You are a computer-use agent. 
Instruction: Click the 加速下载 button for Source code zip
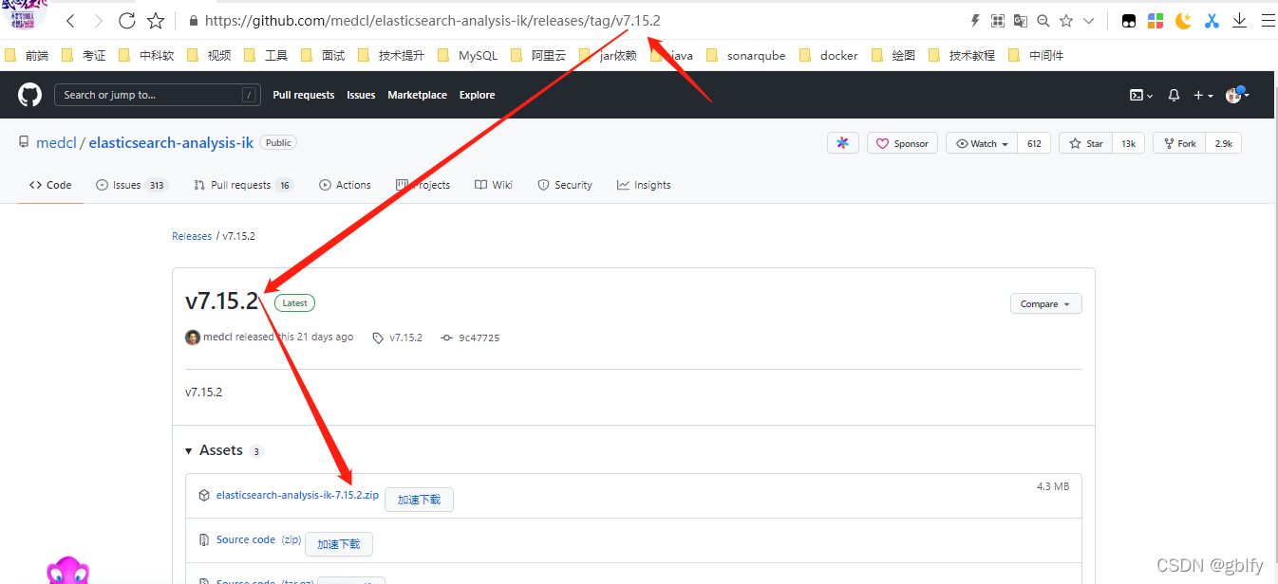pos(338,544)
